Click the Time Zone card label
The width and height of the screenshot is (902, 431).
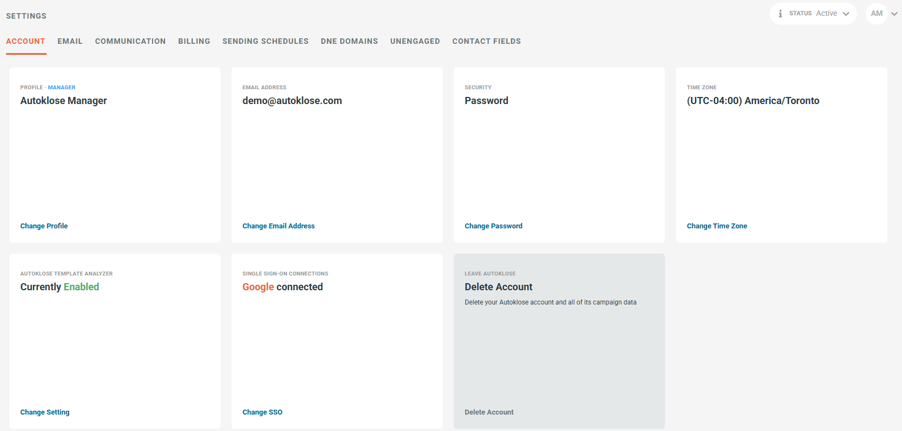702,88
